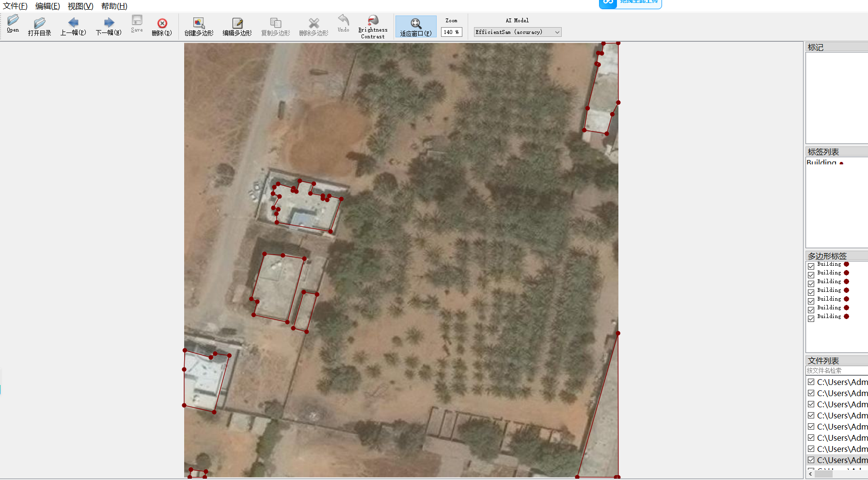This screenshot has width=868, height=480.
Task: Open the Brightness Contrast adjustment
Action: (373, 26)
